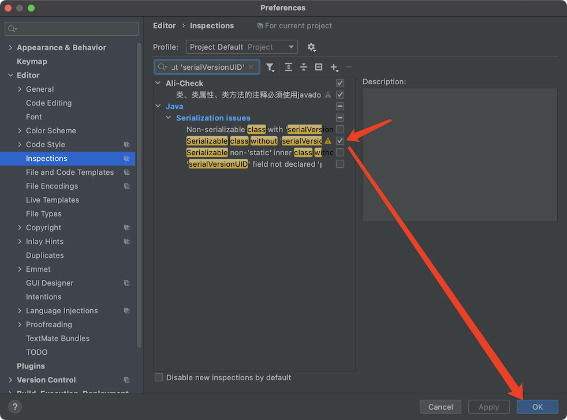Select File Encodings in the sidebar
The image size is (567, 420).
(x=52, y=186)
